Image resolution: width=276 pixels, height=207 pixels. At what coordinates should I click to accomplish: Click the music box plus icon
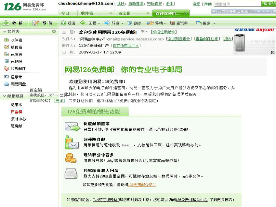(214, 12)
